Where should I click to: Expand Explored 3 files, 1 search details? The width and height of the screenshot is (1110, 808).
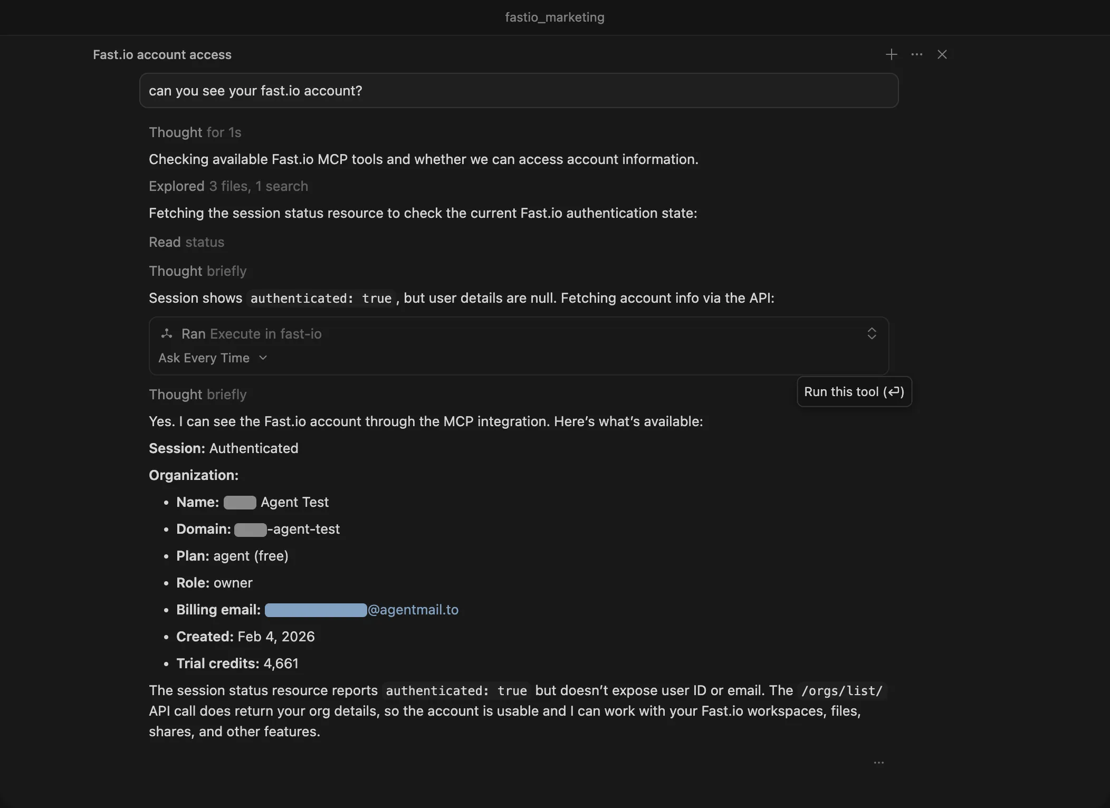228,186
